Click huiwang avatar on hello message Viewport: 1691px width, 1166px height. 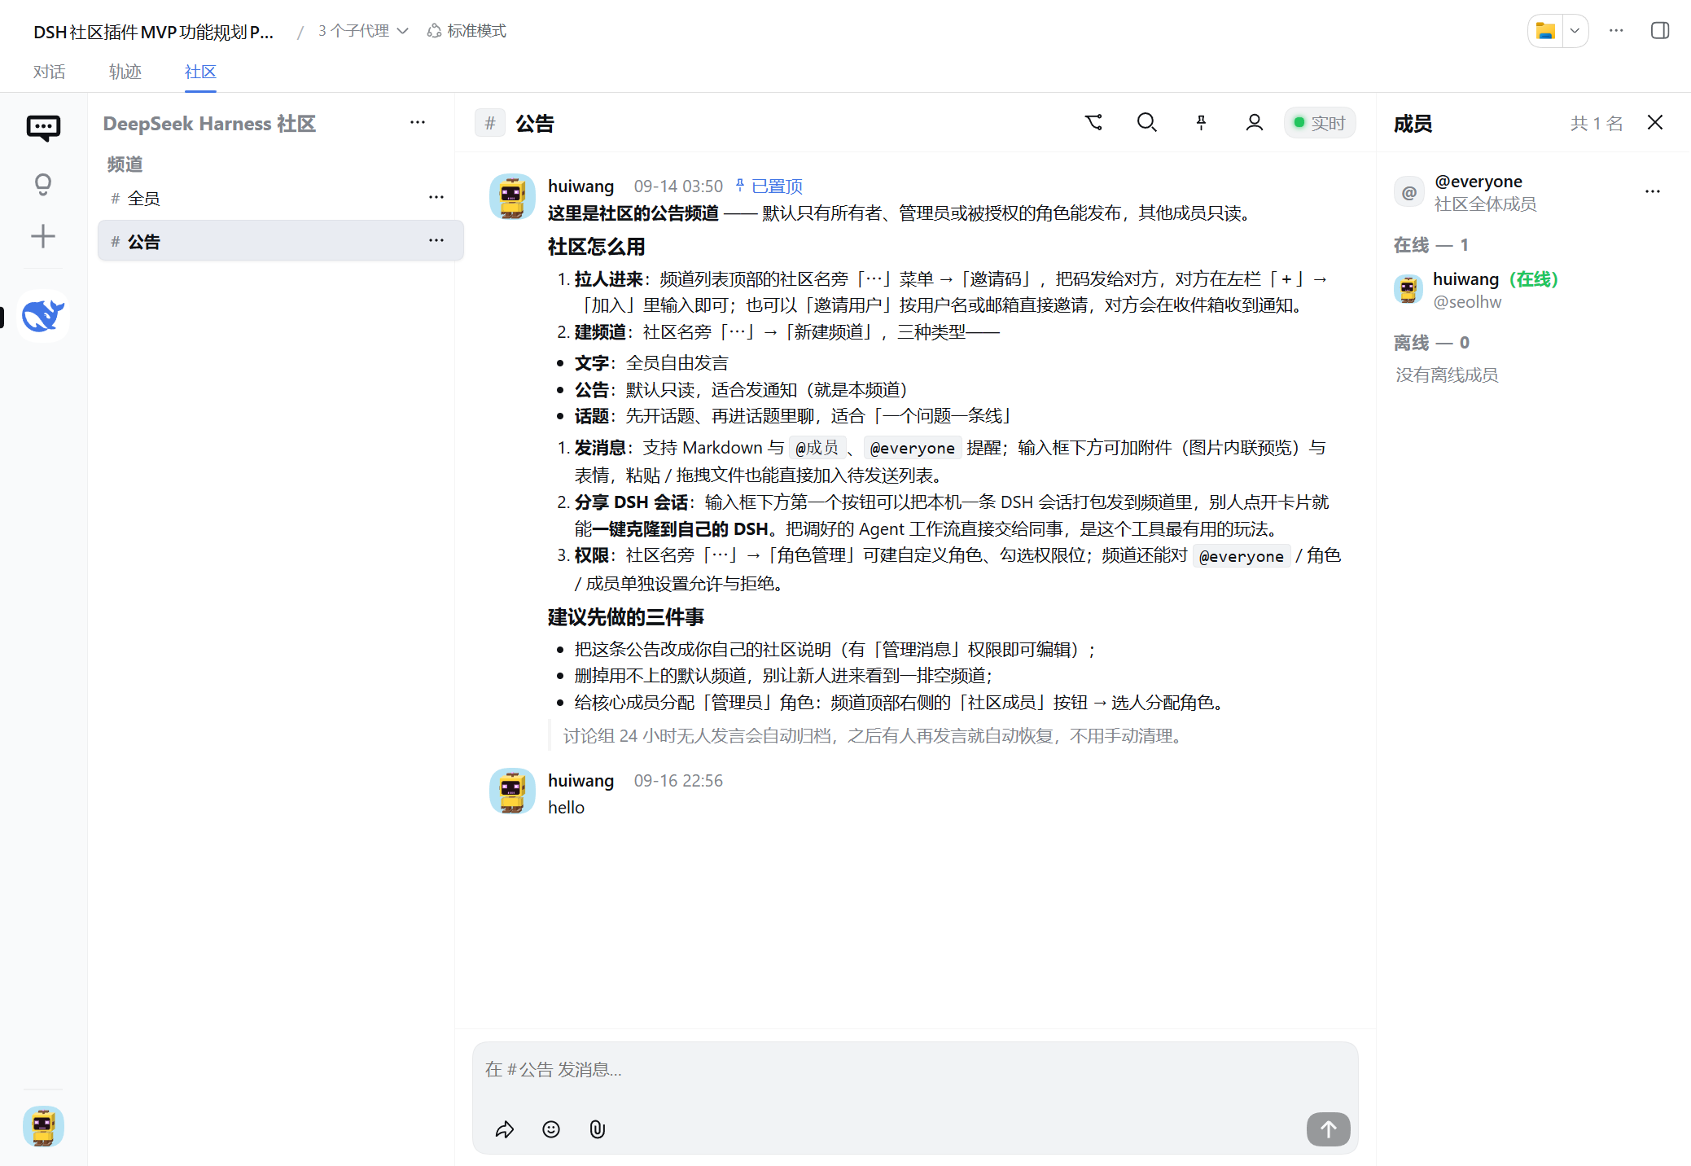(x=512, y=791)
